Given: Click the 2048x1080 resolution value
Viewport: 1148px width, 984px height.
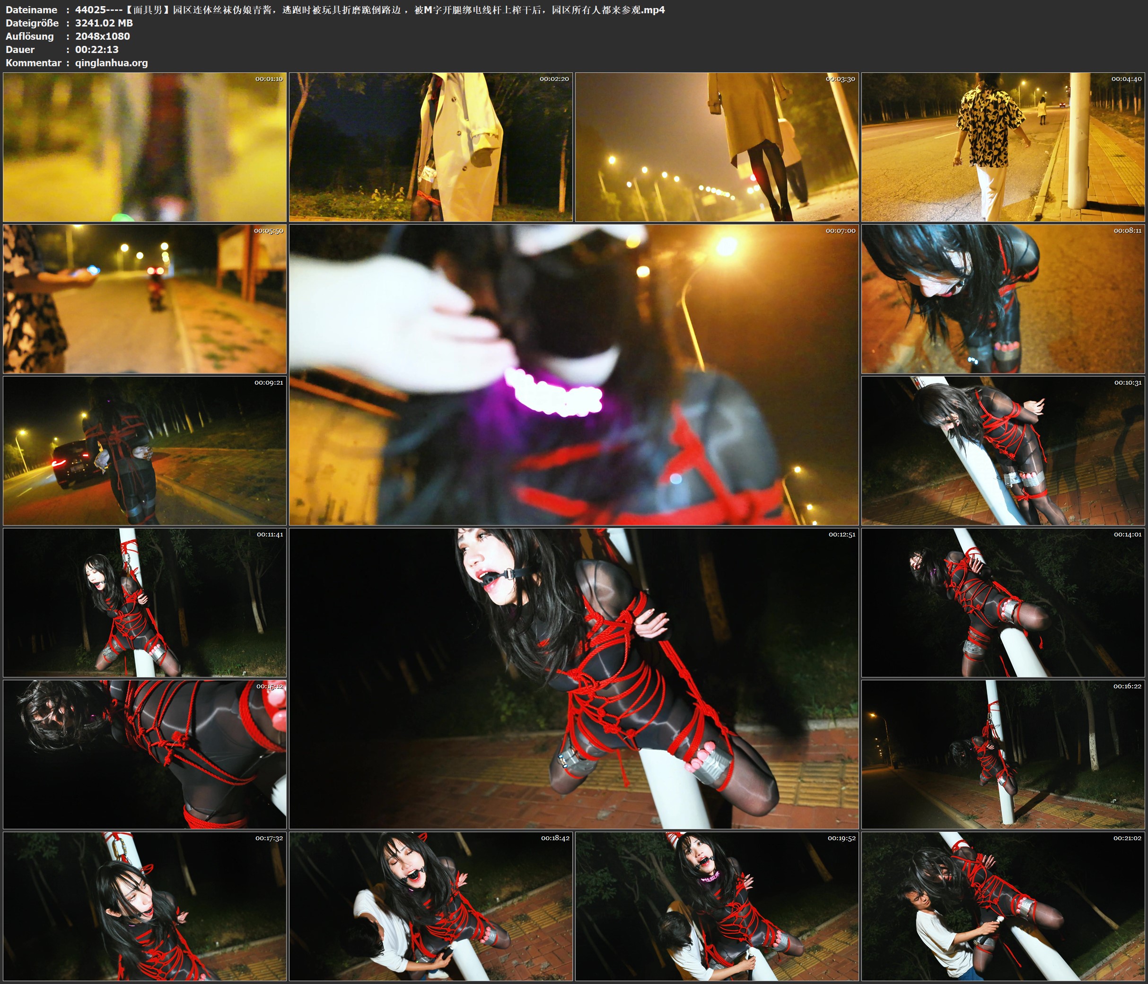Looking at the screenshot, I should tap(103, 36).
